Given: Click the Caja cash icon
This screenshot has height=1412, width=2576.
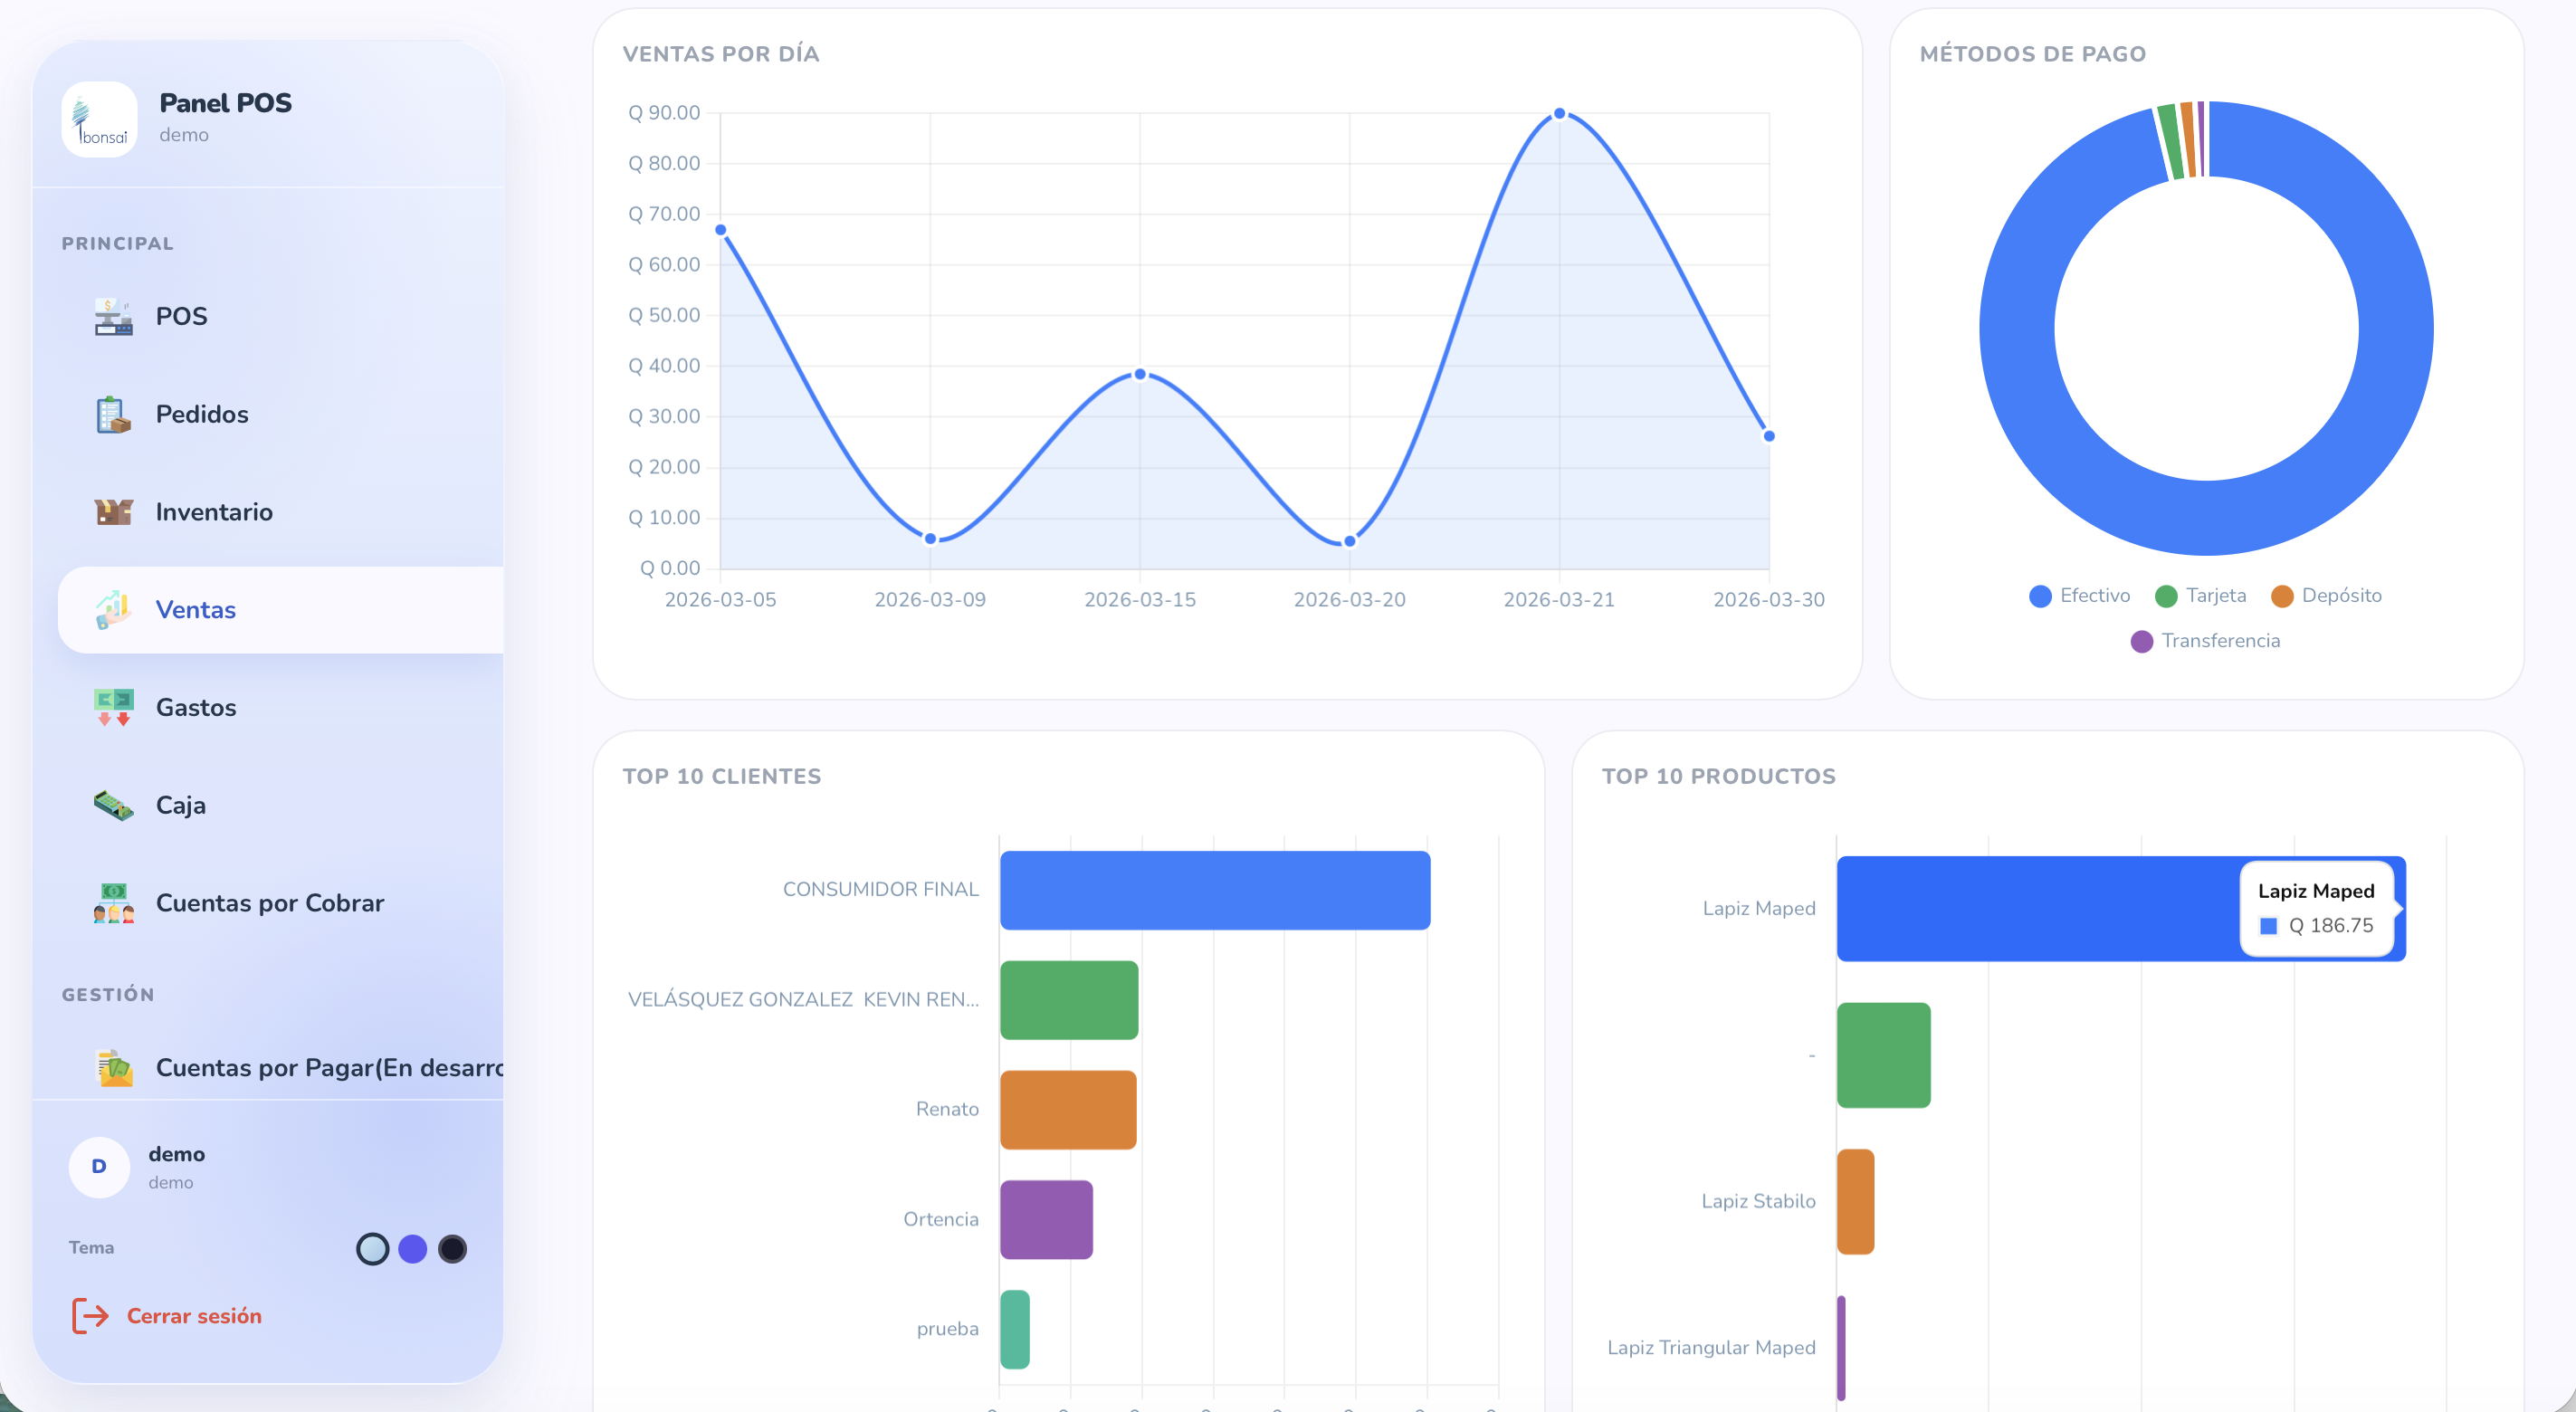Looking at the screenshot, I should pyautogui.click(x=113, y=805).
